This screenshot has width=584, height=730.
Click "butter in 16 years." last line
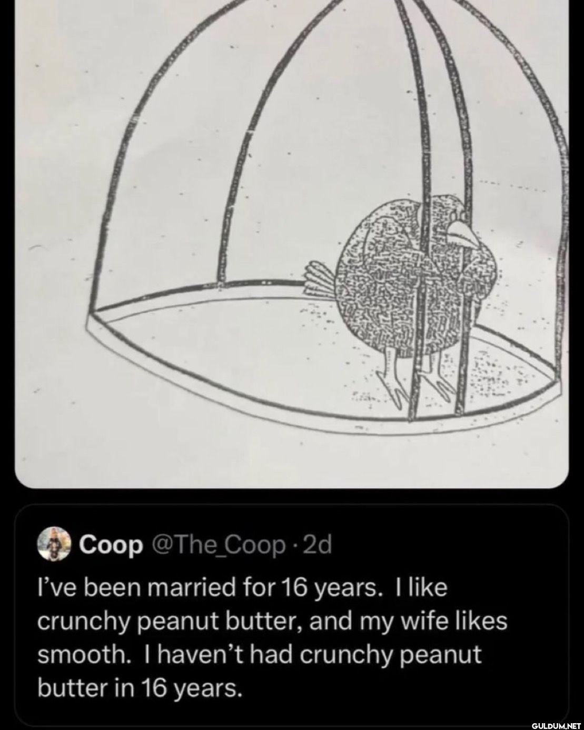click(141, 688)
